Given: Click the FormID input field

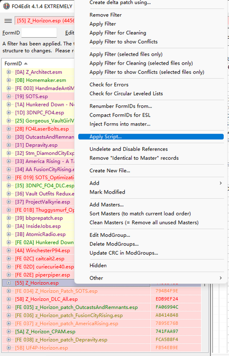Looking at the screenshot, I should click(39, 33).
